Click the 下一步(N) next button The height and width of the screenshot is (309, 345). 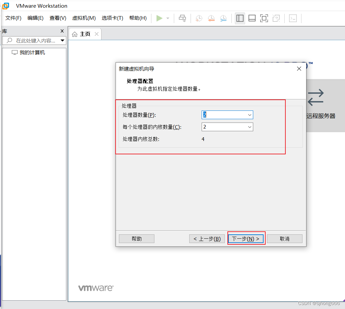pyautogui.click(x=246, y=239)
